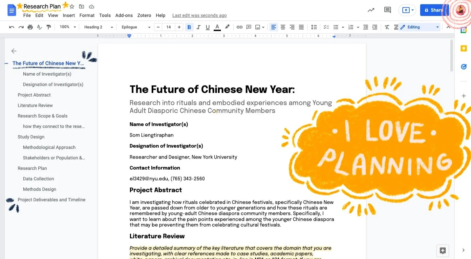The height and width of the screenshot is (259, 471).
Task: Show the side panel chevron
Action: click(463, 250)
